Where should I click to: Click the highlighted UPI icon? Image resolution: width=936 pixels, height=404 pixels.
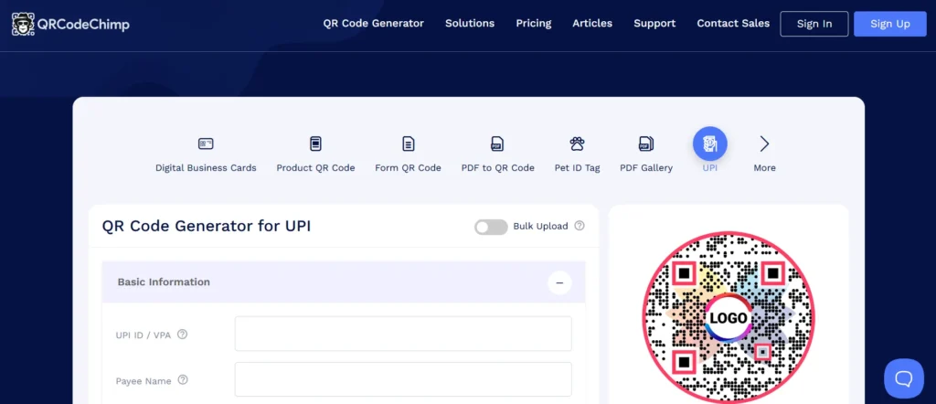709,144
